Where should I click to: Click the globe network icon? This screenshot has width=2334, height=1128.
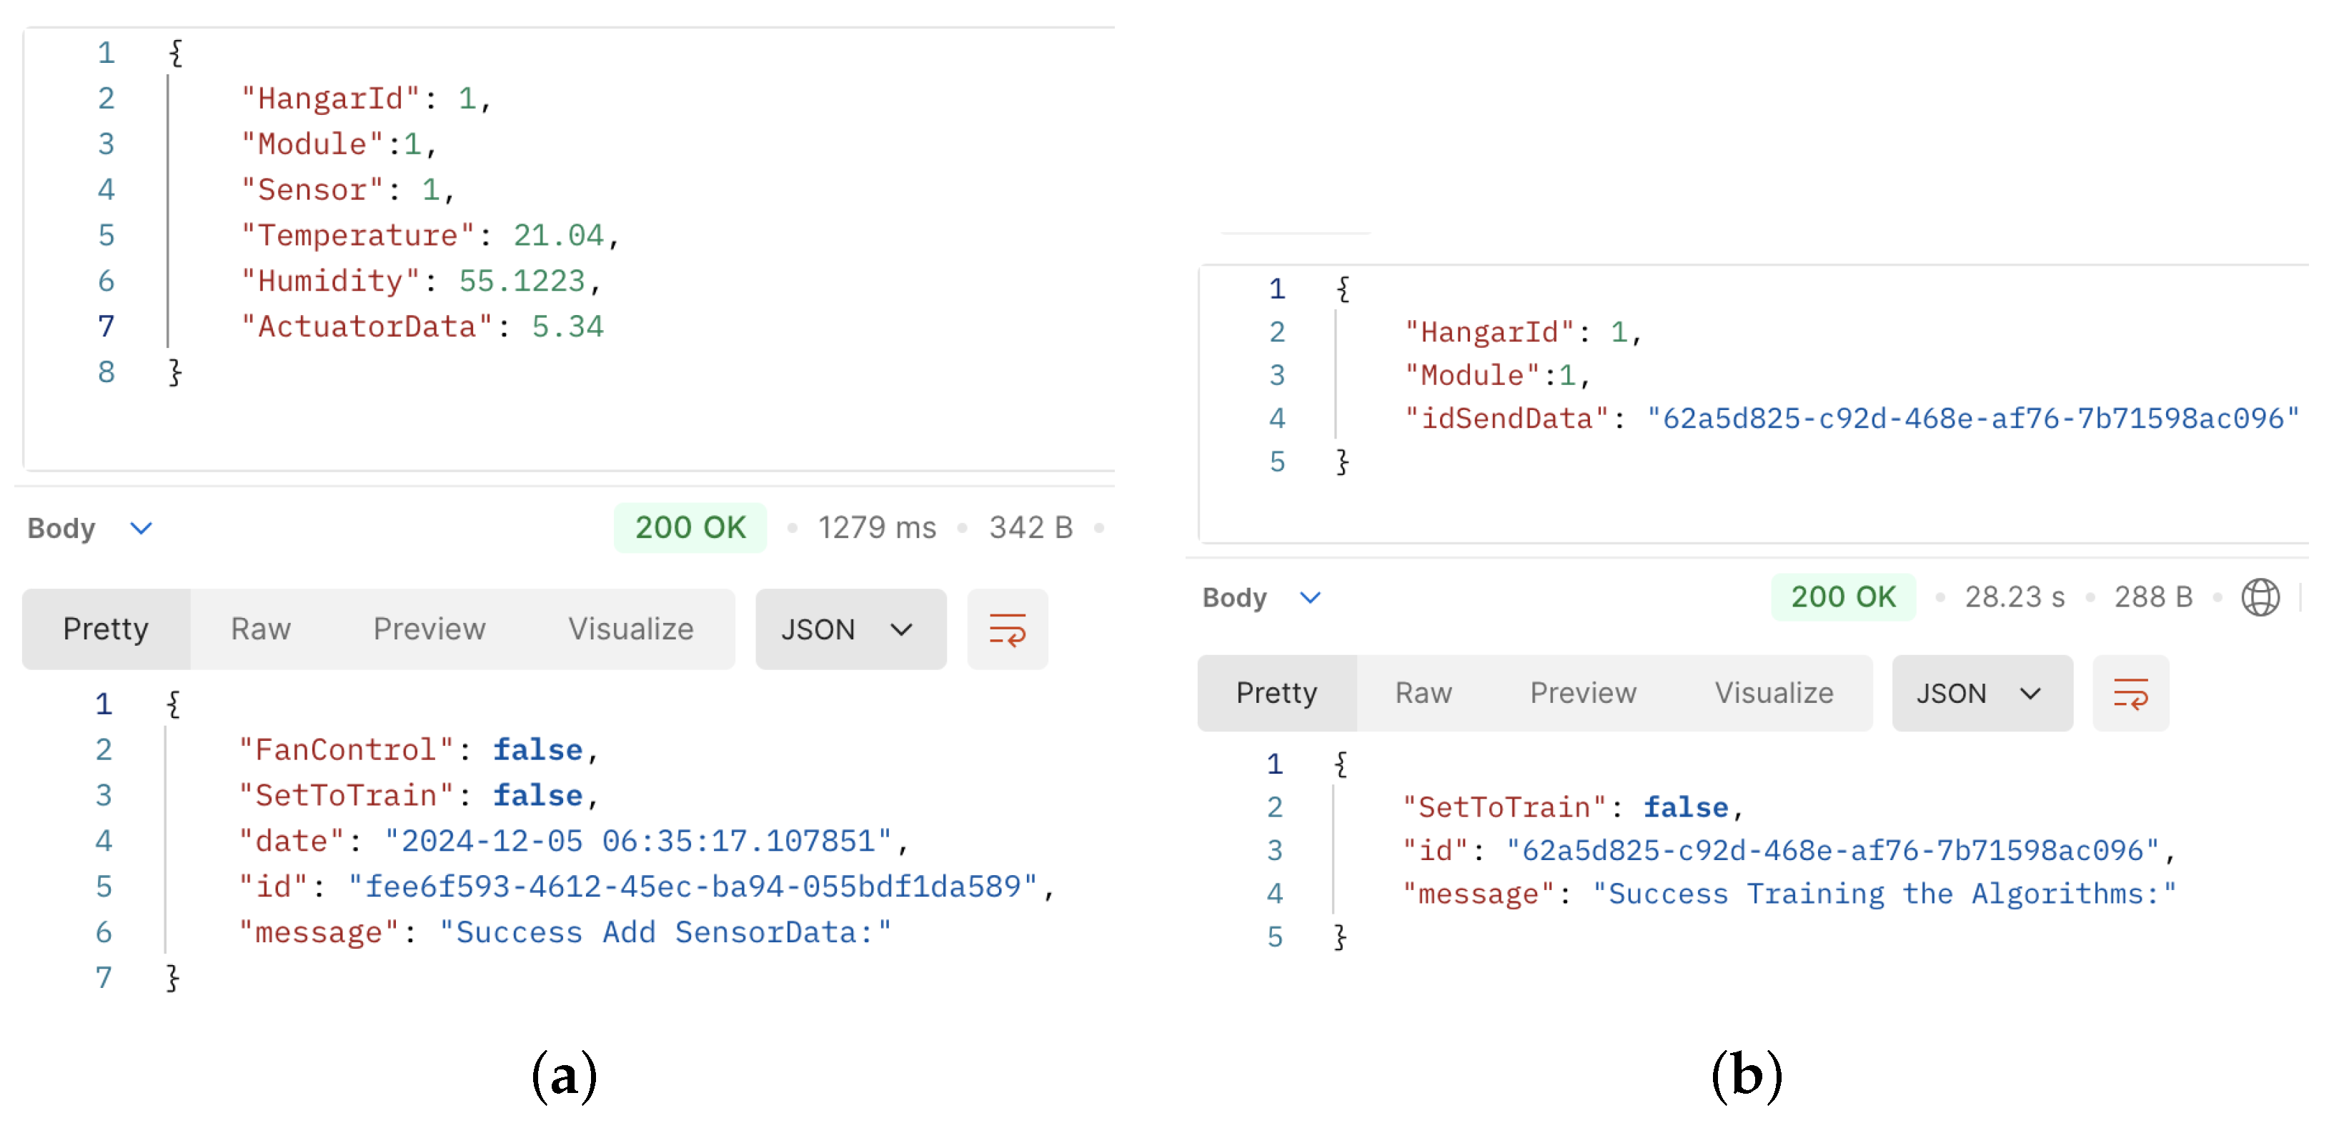[x=2260, y=597]
